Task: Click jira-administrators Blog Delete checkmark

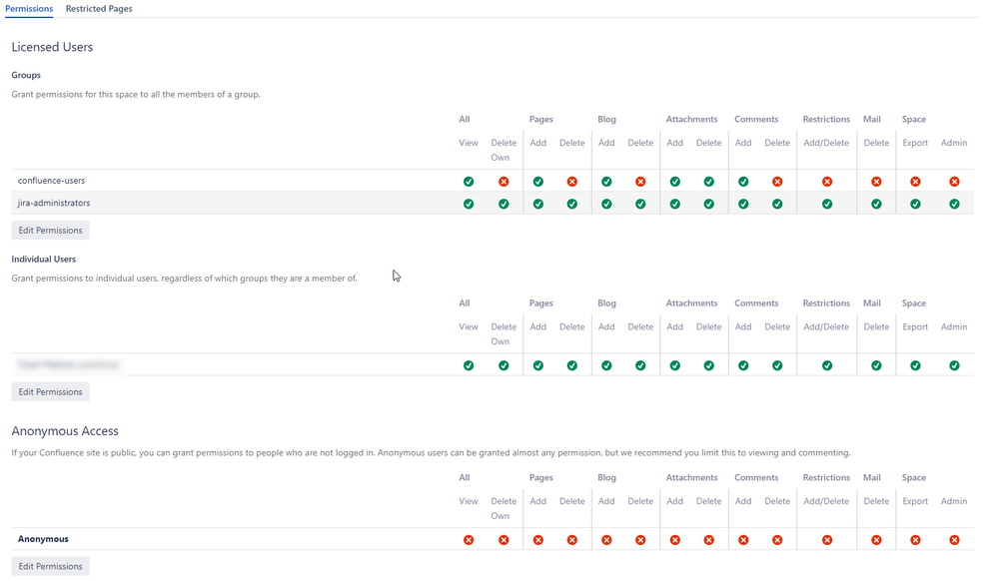Action: click(x=640, y=204)
